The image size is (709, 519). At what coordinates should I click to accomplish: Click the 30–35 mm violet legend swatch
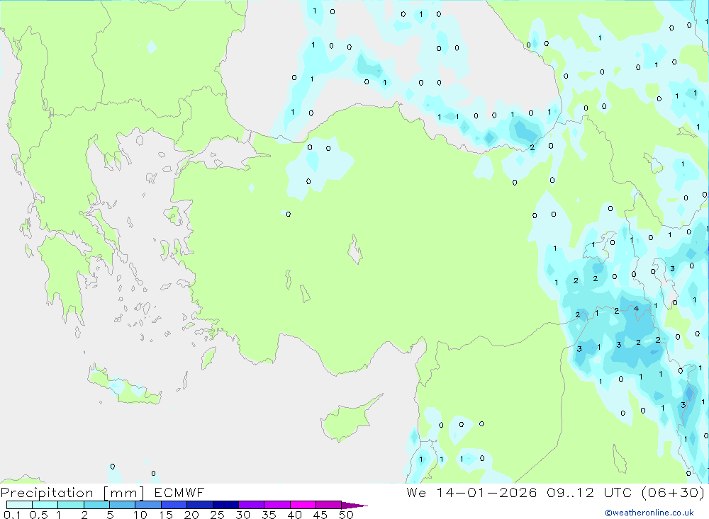click(251, 505)
